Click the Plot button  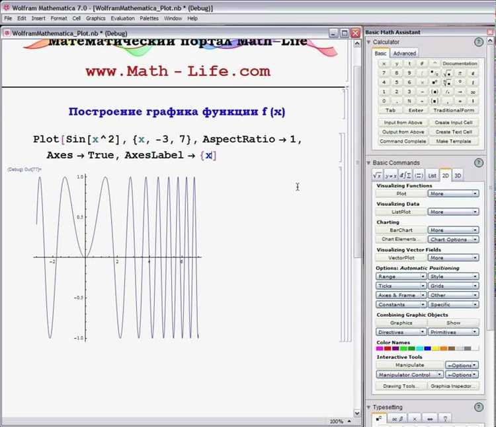click(401, 193)
